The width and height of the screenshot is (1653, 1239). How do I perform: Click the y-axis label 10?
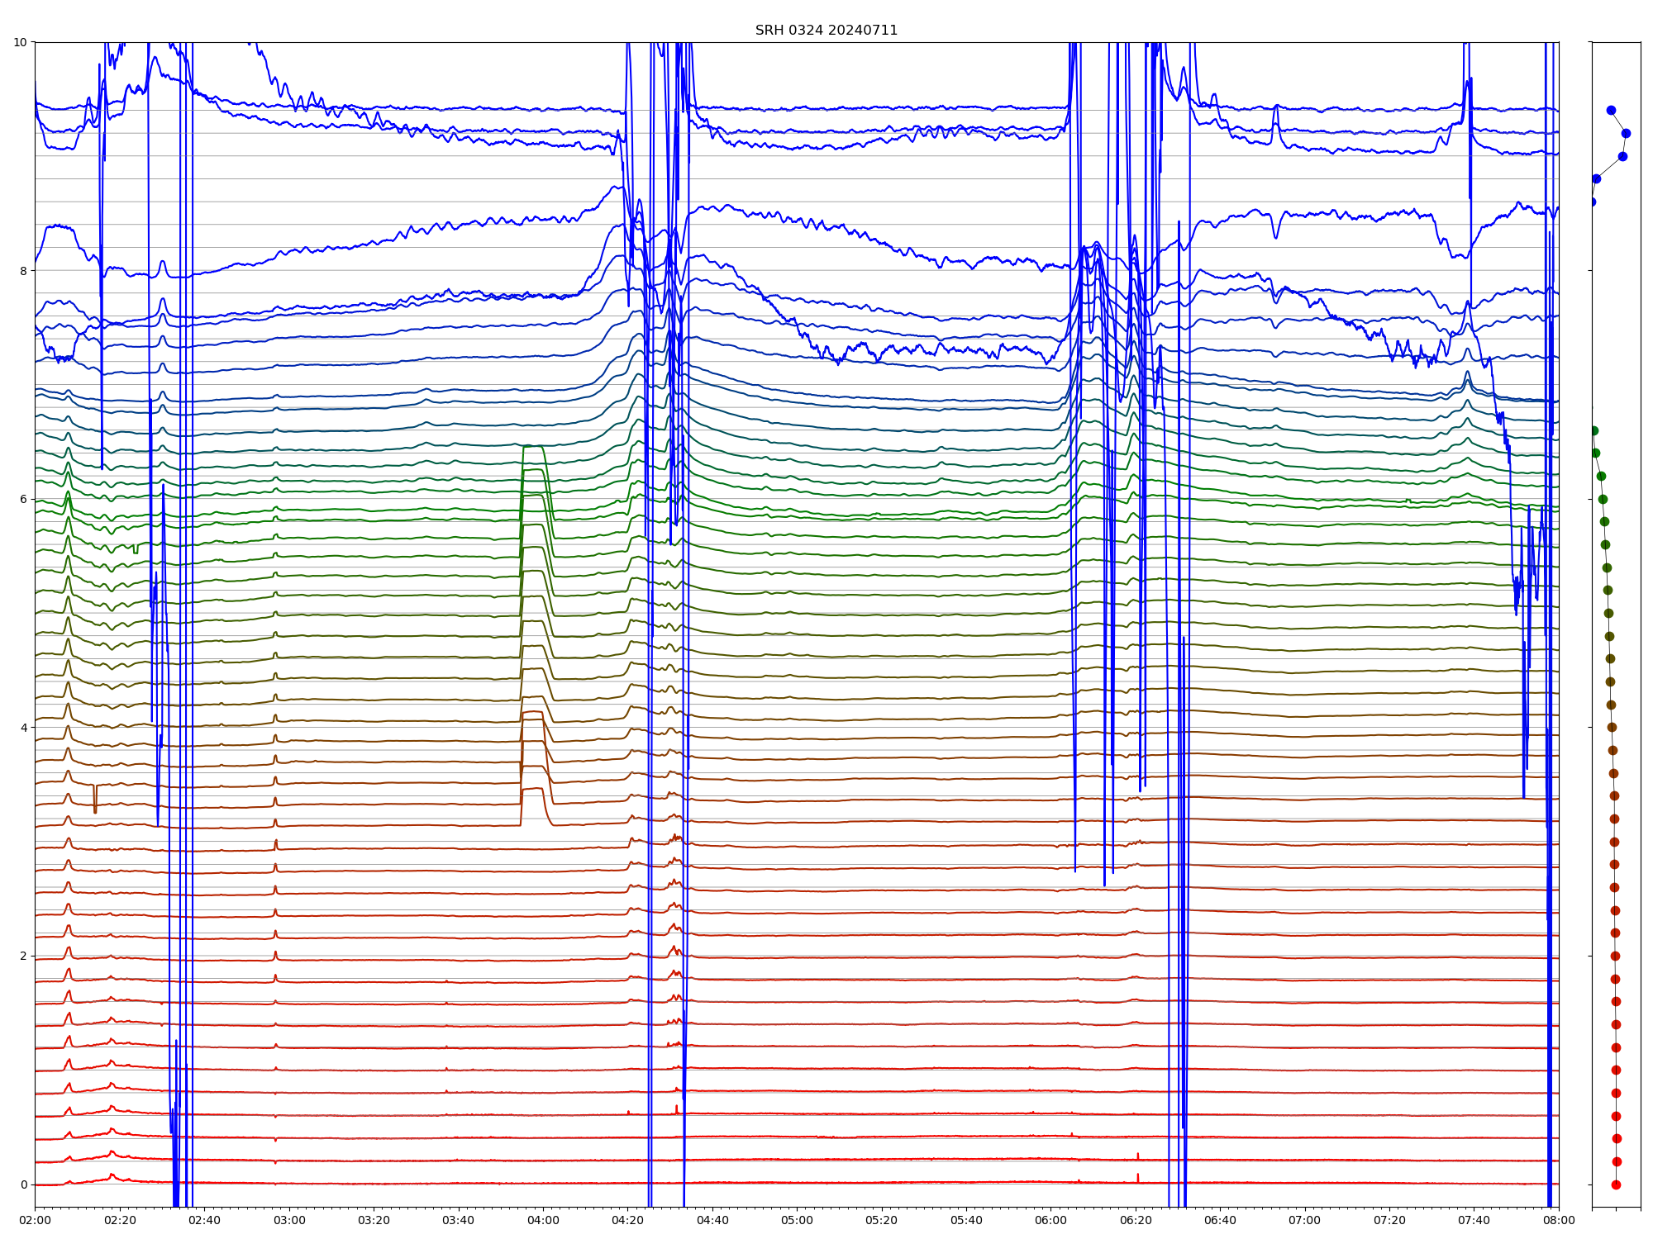point(20,42)
